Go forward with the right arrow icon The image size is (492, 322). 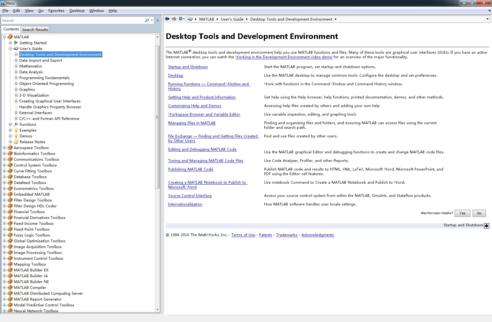pyautogui.click(x=174, y=19)
